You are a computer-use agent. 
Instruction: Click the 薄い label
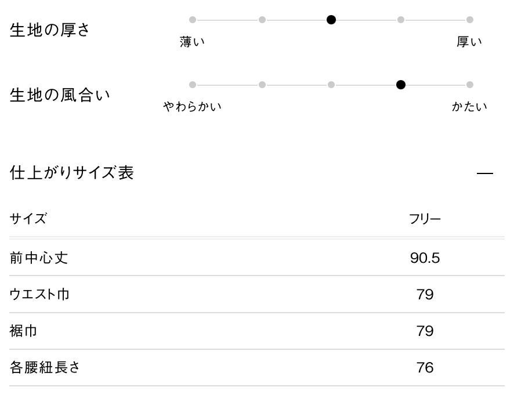pyautogui.click(x=193, y=42)
